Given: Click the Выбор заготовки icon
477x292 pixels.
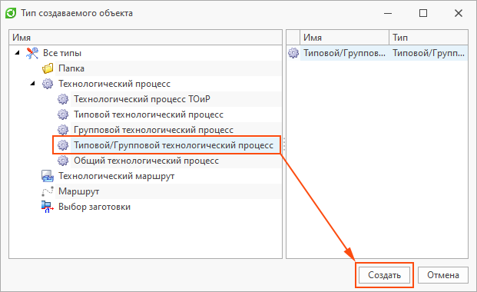Looking at the screenshot, I should coord(48,207).
